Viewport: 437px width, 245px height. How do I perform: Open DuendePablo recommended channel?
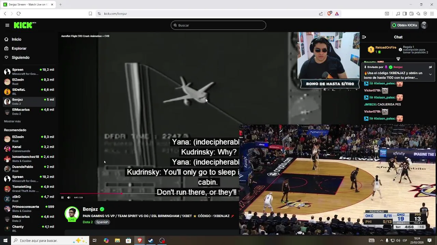click(29, 169)
